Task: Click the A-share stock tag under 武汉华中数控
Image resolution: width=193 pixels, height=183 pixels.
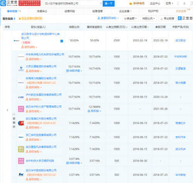Action: 41,175
